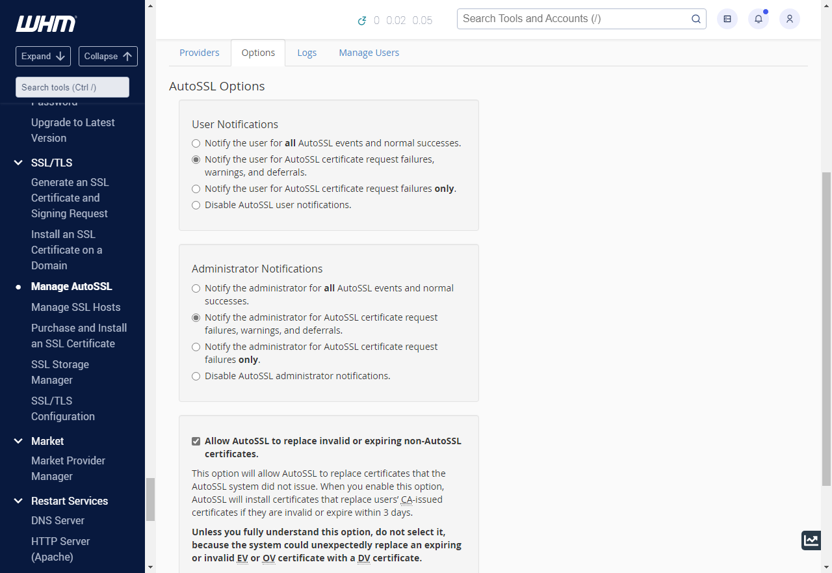Switch to the Logs tab
The image size is (832, 573).
coord(307,53)
